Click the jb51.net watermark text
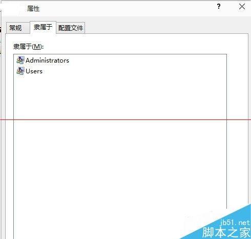This screenshot has height=239, width=251. tap(235, 223)
